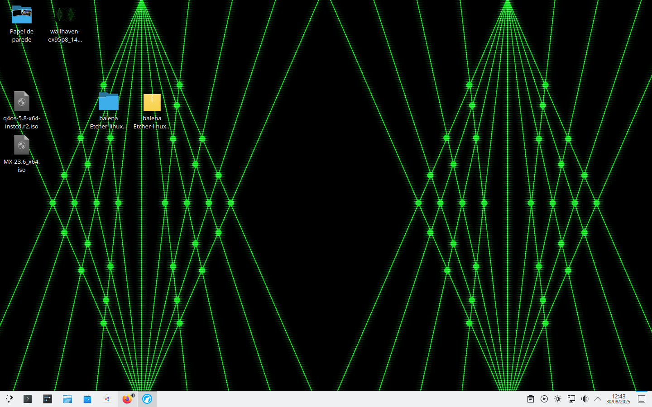Select the wallhaven-ex95p8 image file
Viewport: 652px width, 407px height.
click(65, 24)
